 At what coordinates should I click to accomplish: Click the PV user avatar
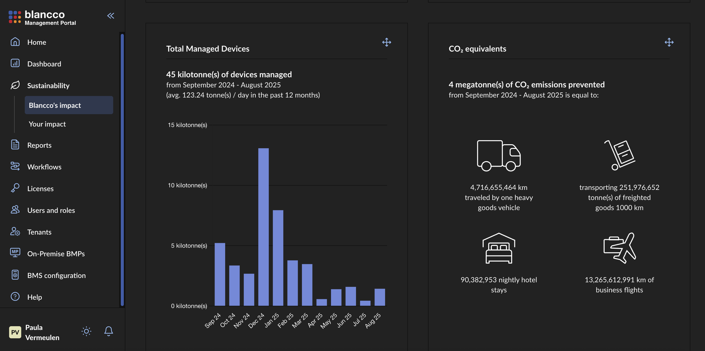15,332
